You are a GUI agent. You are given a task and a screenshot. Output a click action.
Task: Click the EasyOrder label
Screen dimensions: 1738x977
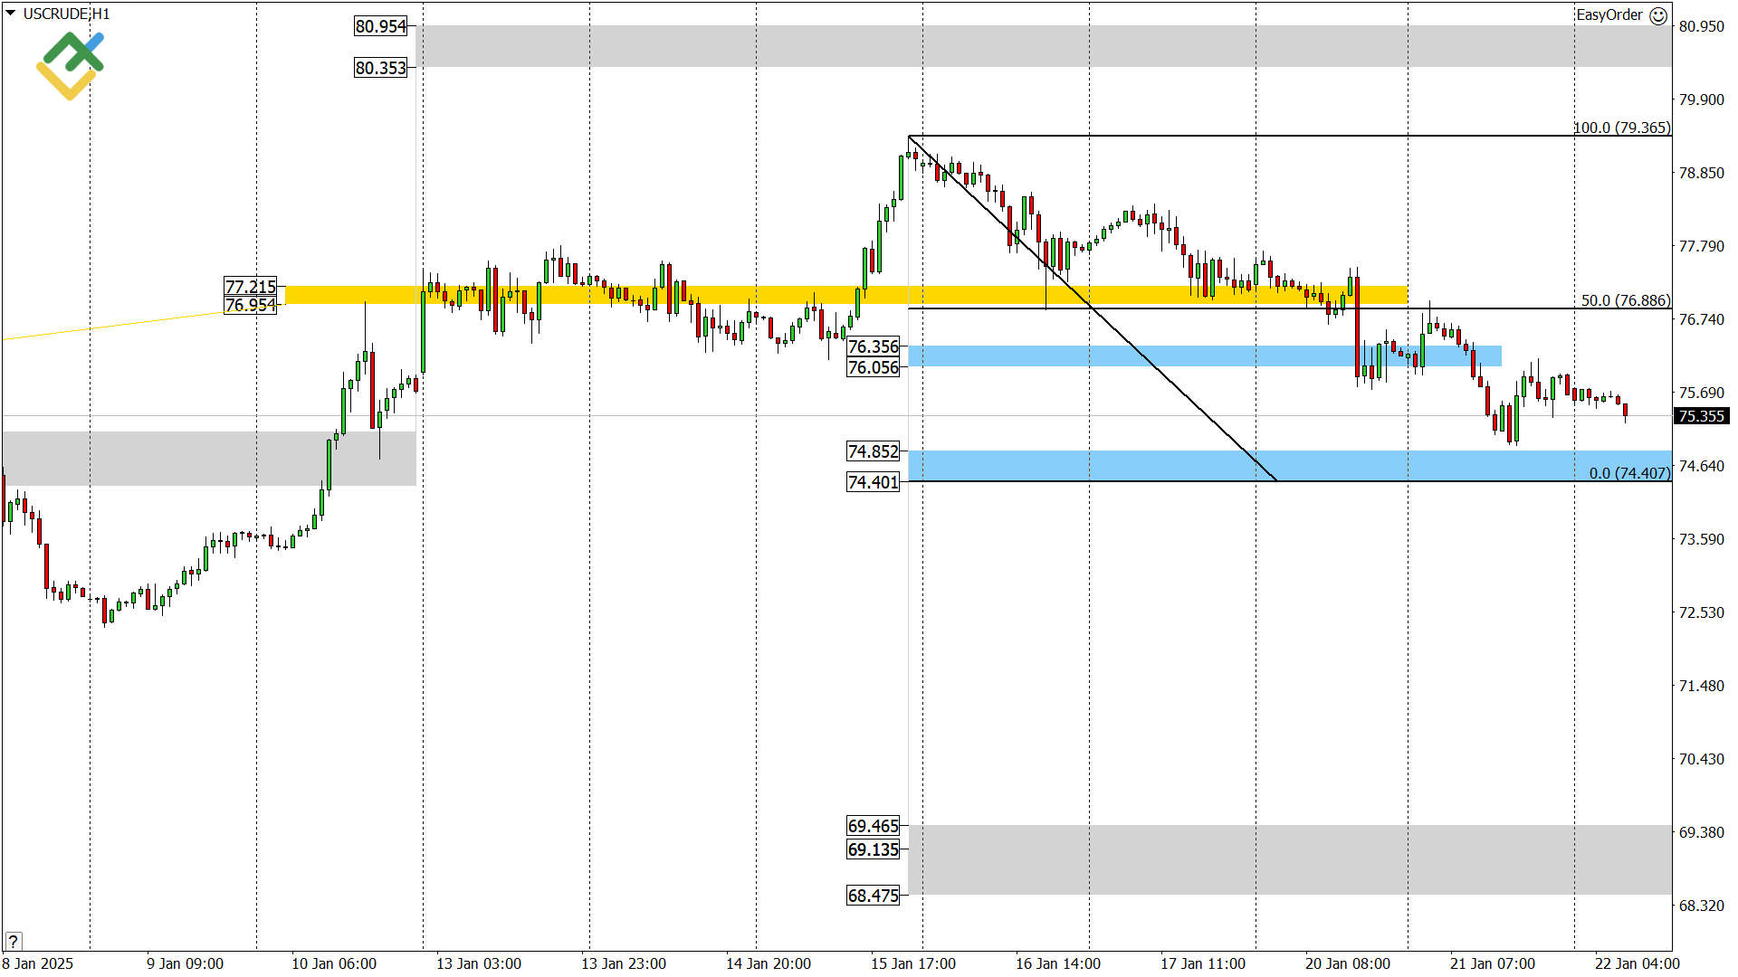(1609, 15)
